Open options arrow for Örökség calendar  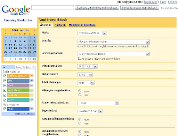tap(32, 95)
